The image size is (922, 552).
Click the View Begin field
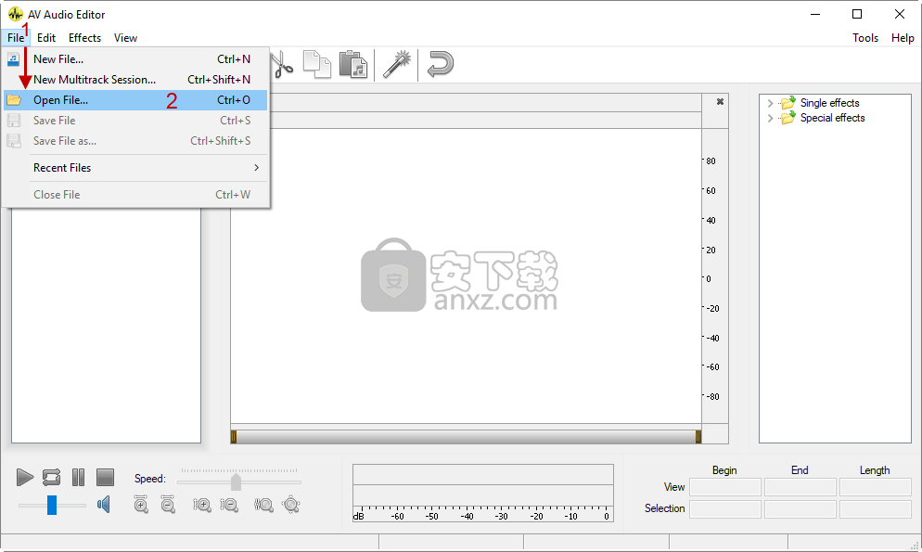click(725, 487)
